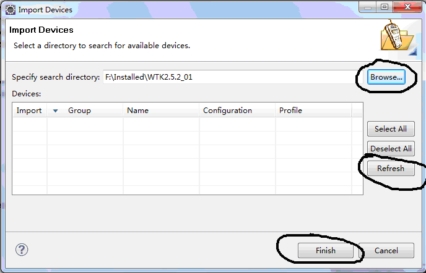Click the Profile column header
The width and height of the screenshot is (426, 273).
313,111
